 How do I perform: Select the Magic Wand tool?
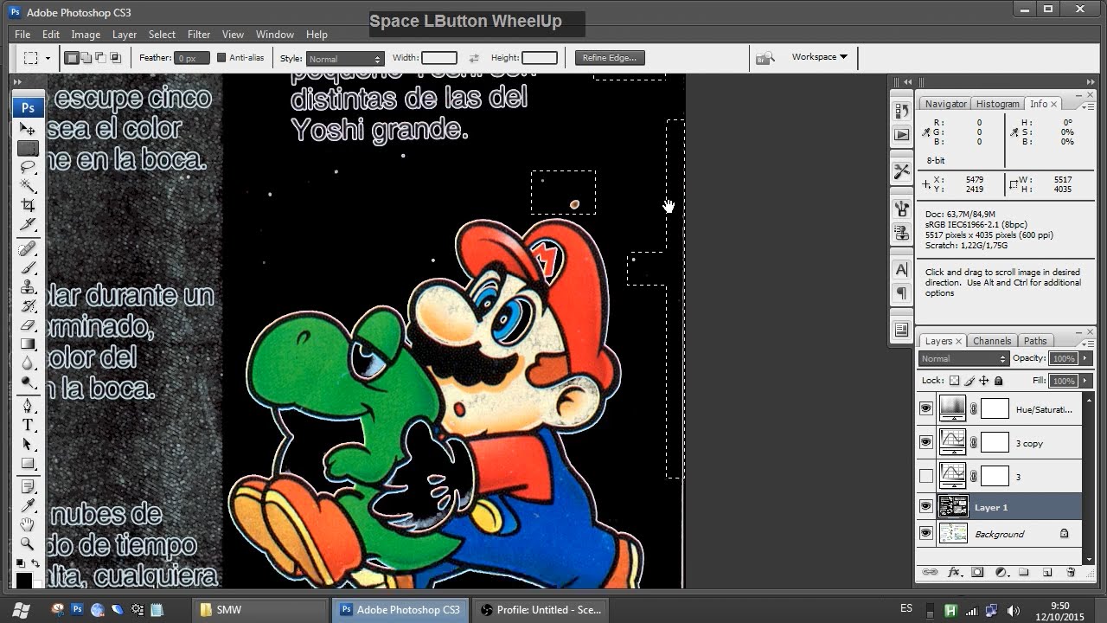[x=28, y=186]
